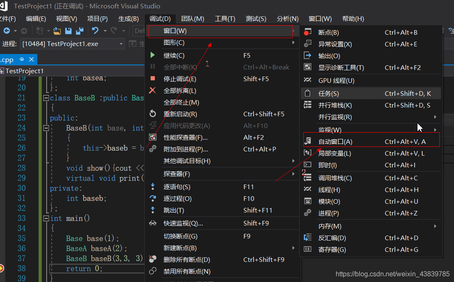Collapse the class BaseB block at line 21
The height and width of the screenshot is (282, 454).
click(x=46, y=98)
